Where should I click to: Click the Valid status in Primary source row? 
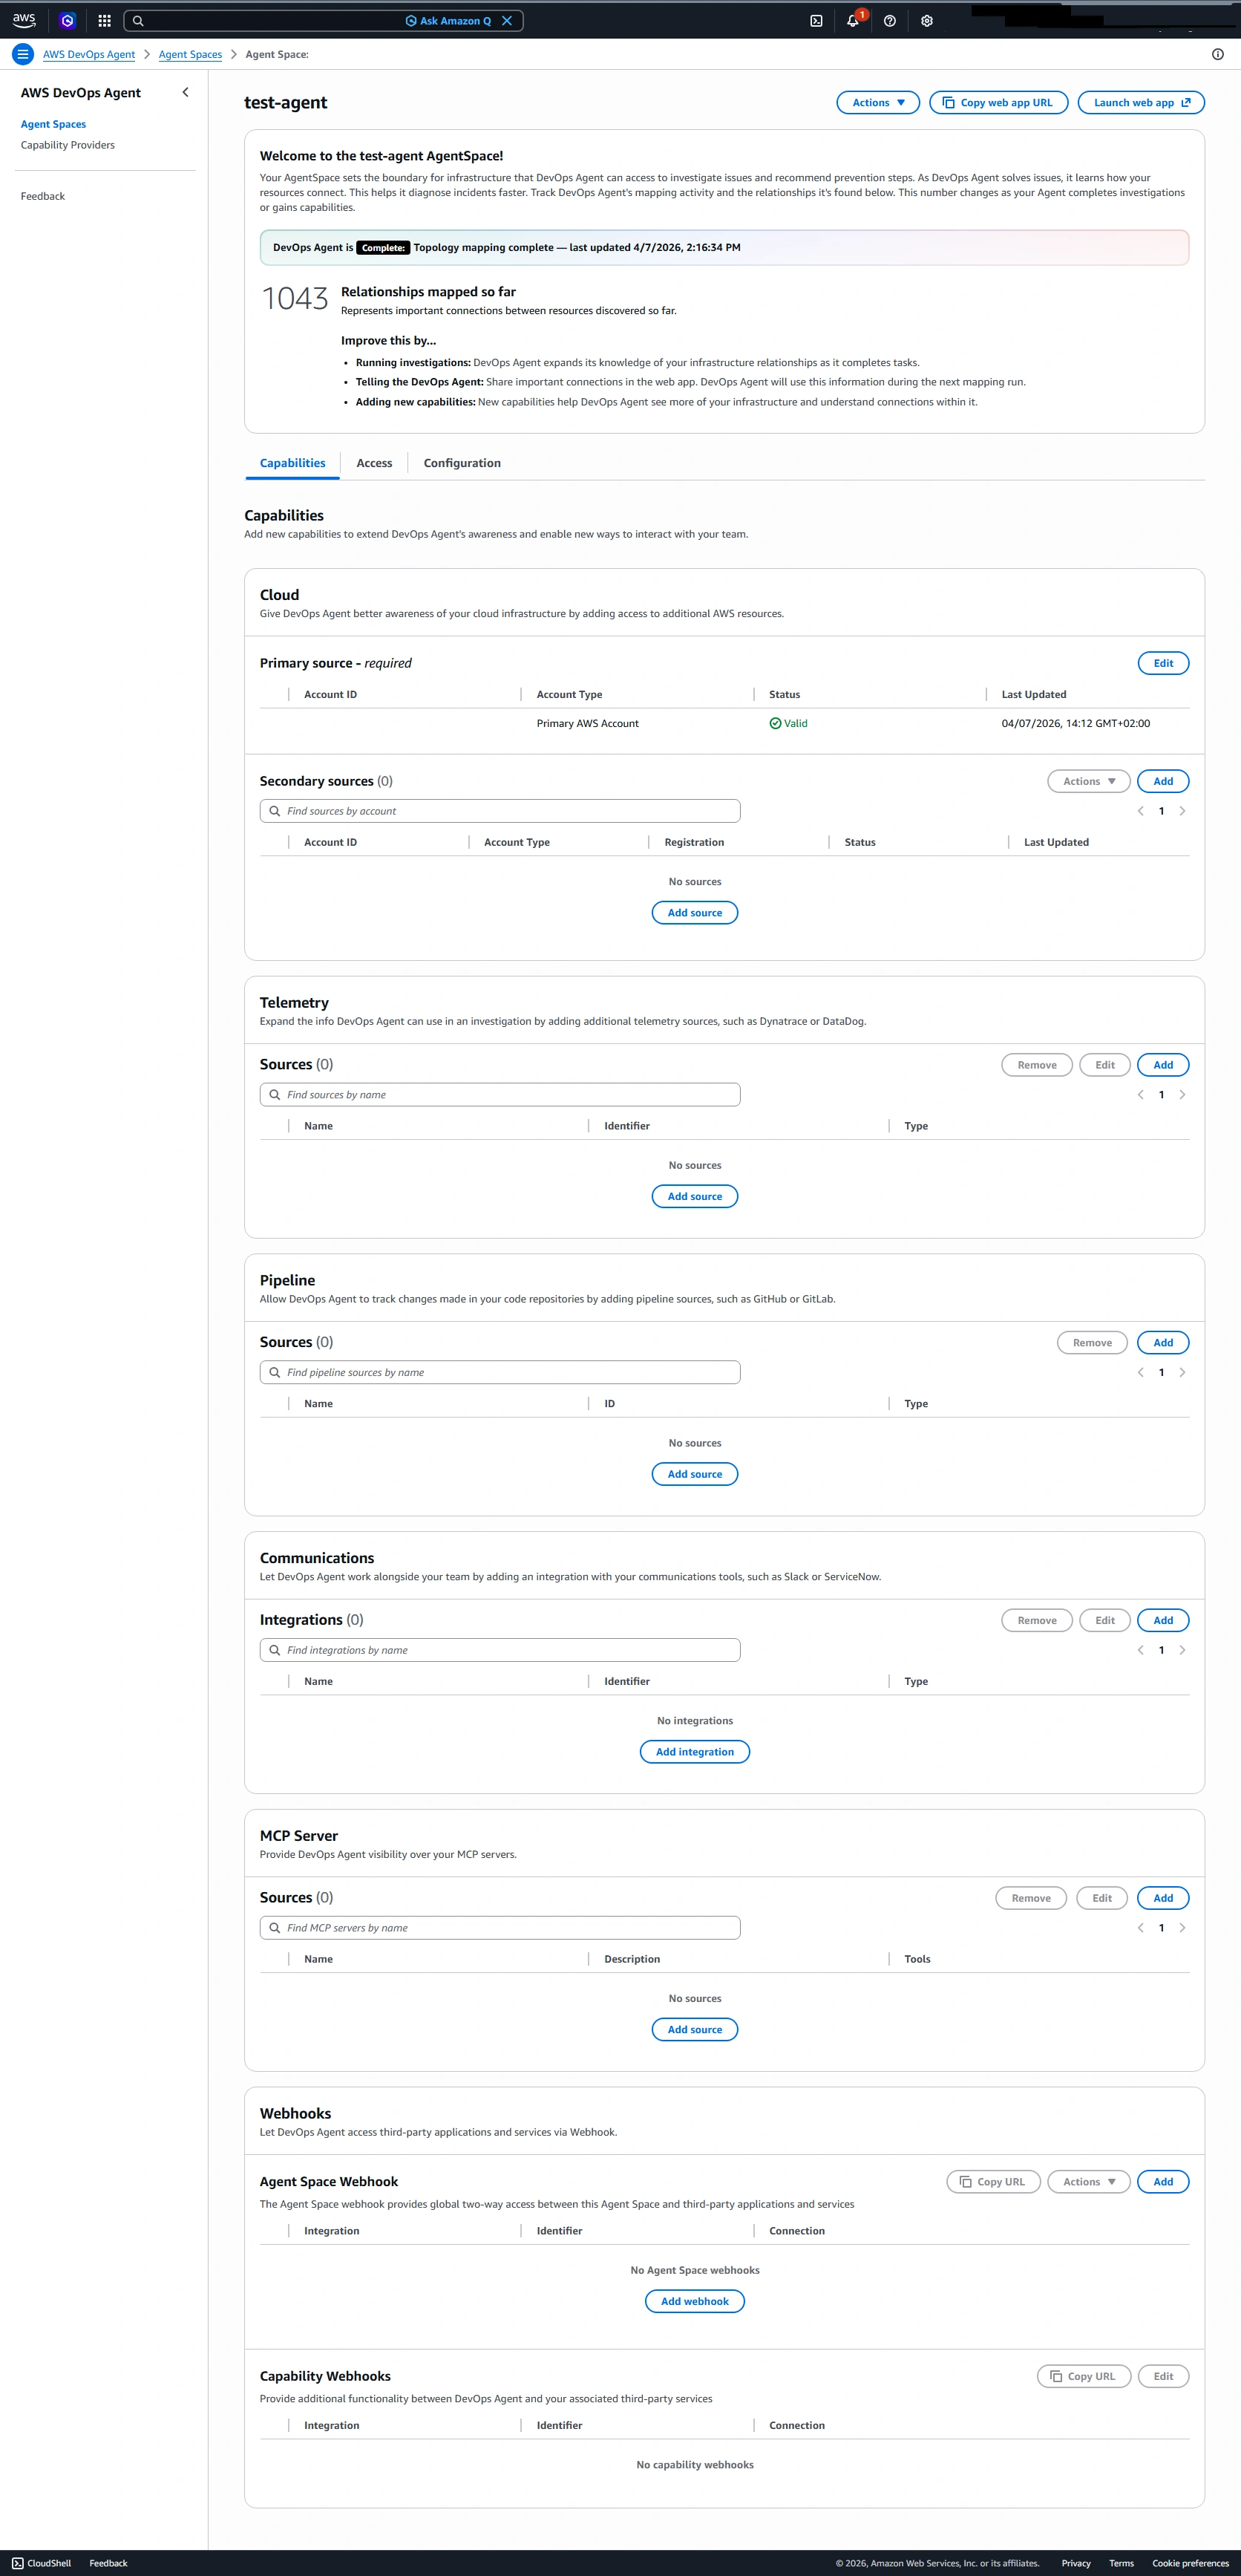coord(788,723)
